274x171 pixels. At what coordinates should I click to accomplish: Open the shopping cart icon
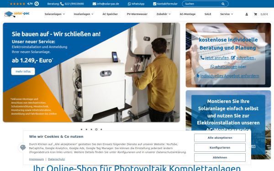(x=255, y=14)
